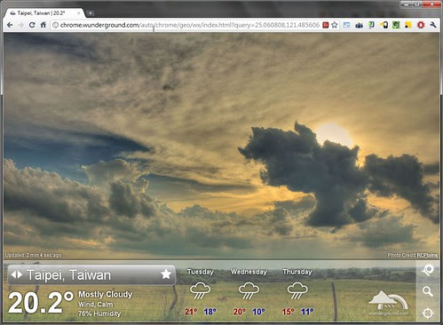Screen dimensions: 443x325
Task: Click Tuesday low temperature 18°
Action: coord(210,312)
